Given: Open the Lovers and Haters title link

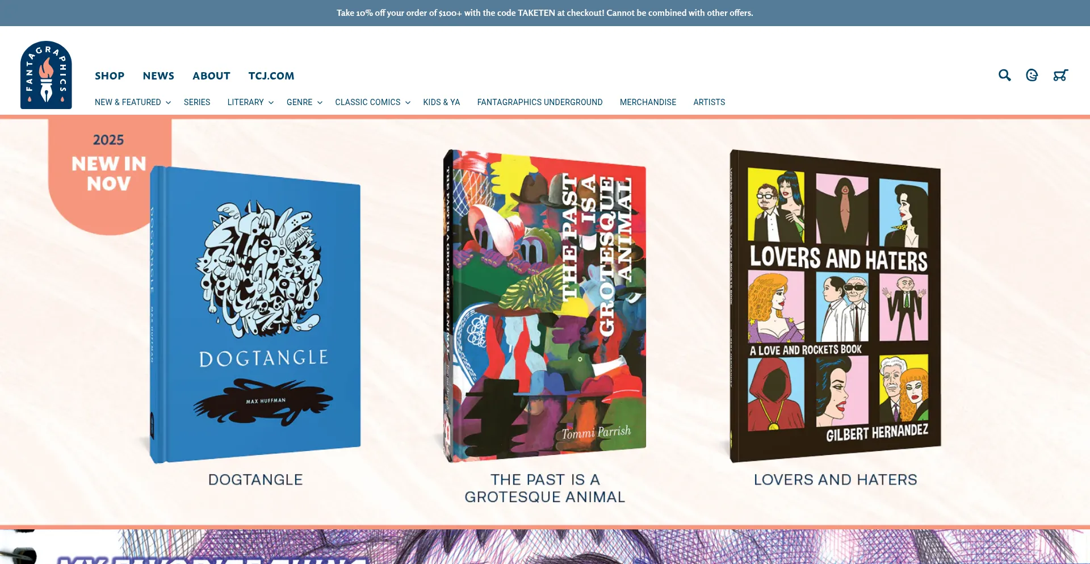Looking at the screenshot, I should click(835, 480).
